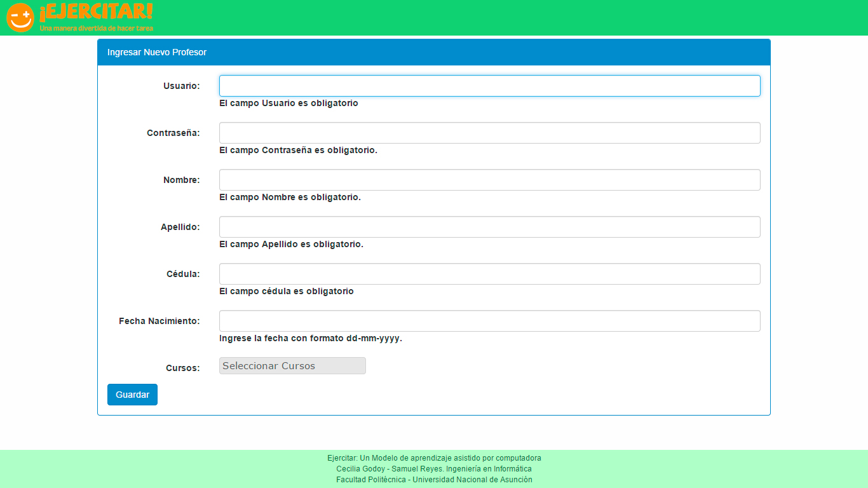868x488 pixels.
Task: Click footer text 'Facultad Politécnica - Universidad Nacional'
Action: (434, 480)
